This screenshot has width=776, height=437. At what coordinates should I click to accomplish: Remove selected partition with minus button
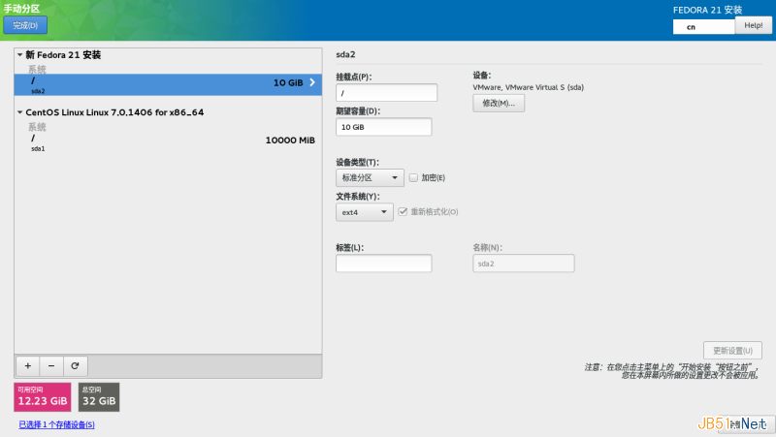point(51,366)
